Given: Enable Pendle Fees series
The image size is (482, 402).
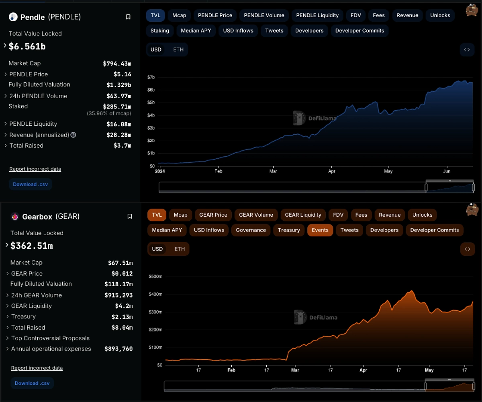Looking at the screenshot, I should [x=379, y=15].
